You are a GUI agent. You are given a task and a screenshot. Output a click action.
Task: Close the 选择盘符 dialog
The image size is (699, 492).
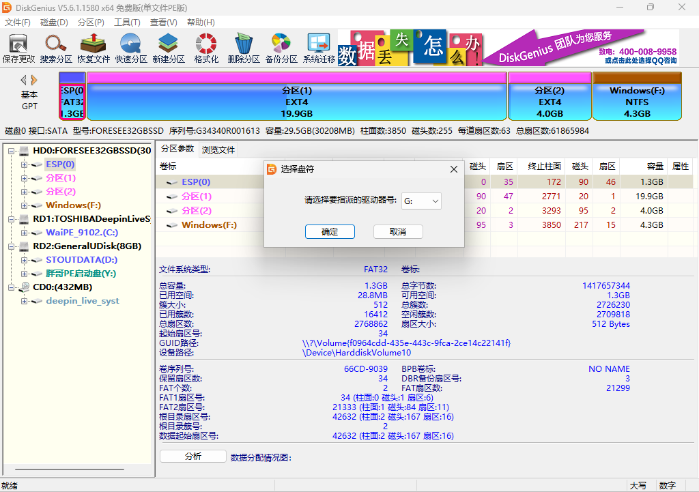tap(454, 169)
